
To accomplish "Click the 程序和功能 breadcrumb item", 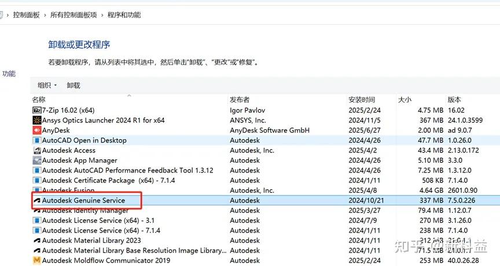I will tap(124, 15).
